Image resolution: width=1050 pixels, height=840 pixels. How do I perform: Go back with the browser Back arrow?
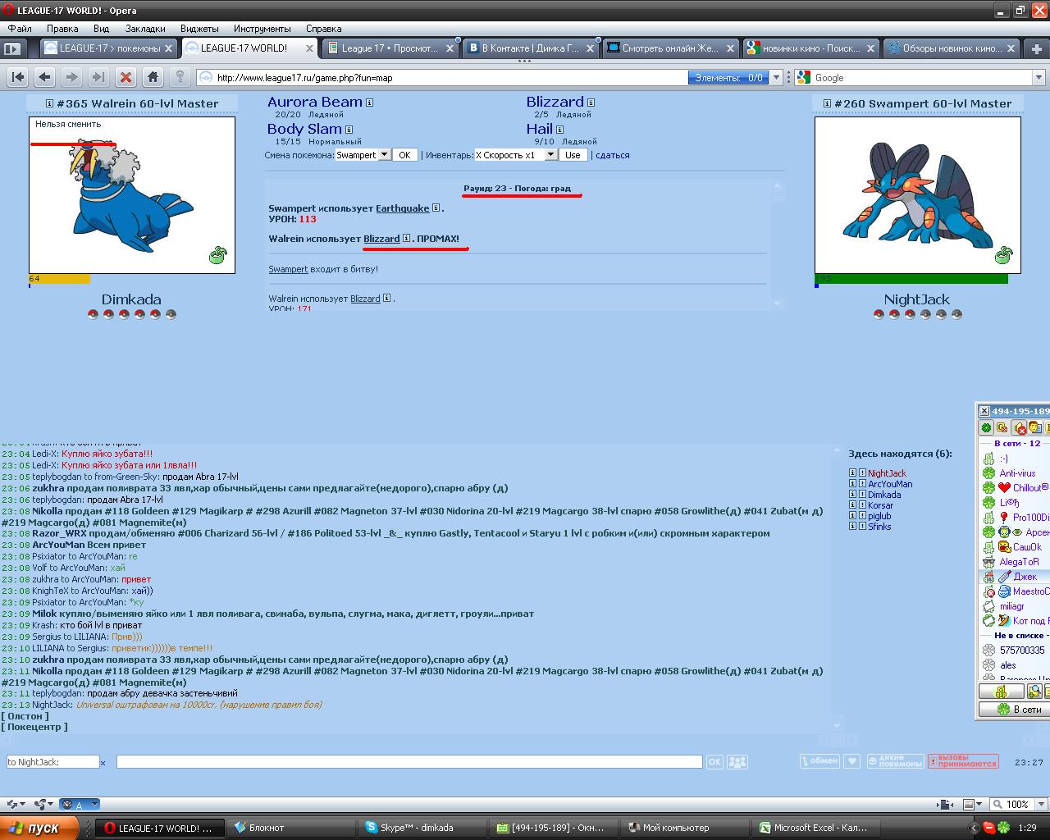pos(45,77)
